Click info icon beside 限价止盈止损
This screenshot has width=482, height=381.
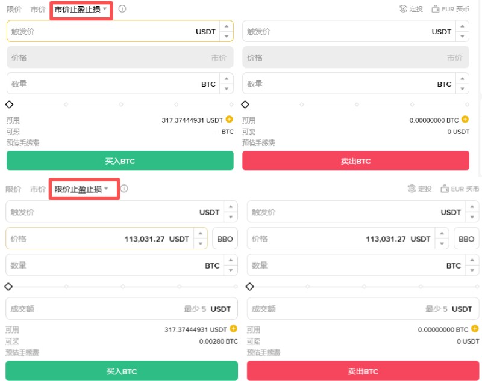[123, 188]
